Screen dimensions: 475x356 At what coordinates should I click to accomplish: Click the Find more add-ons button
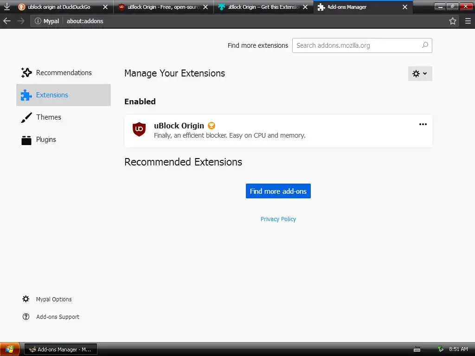[x=278, y=191]
